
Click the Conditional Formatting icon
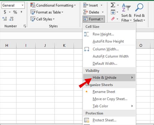coord(33,5)
